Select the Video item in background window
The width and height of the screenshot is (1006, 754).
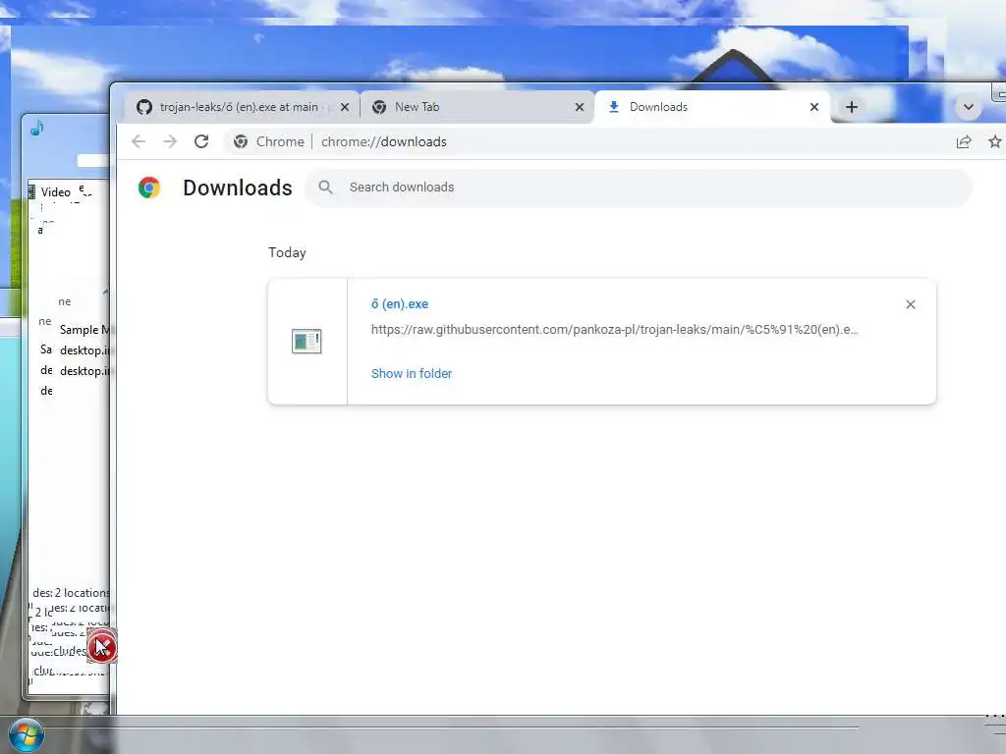click(56, 192)
